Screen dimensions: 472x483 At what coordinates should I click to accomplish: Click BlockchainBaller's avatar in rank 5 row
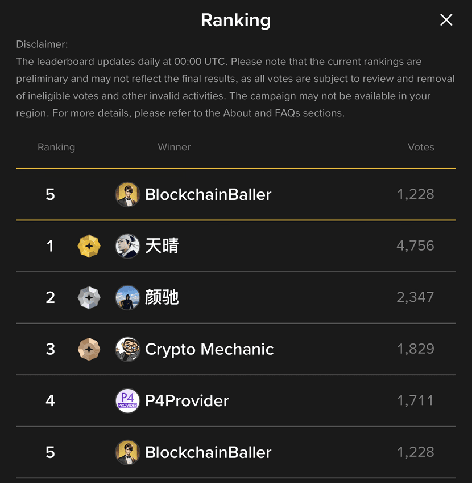click(127, 452)
